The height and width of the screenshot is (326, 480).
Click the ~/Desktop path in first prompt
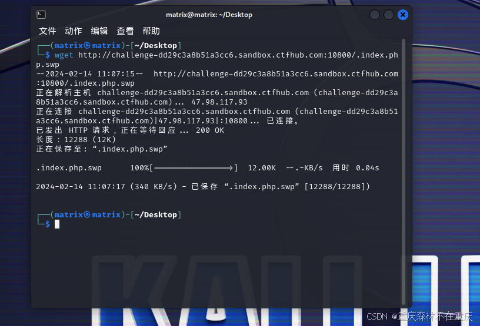coord(156,46)
